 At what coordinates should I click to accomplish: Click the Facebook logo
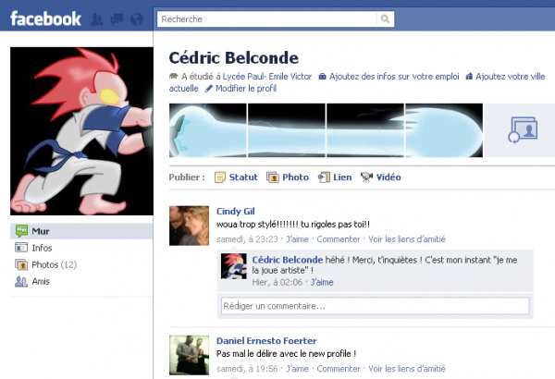pyautogui.click(x=46, y=18)
